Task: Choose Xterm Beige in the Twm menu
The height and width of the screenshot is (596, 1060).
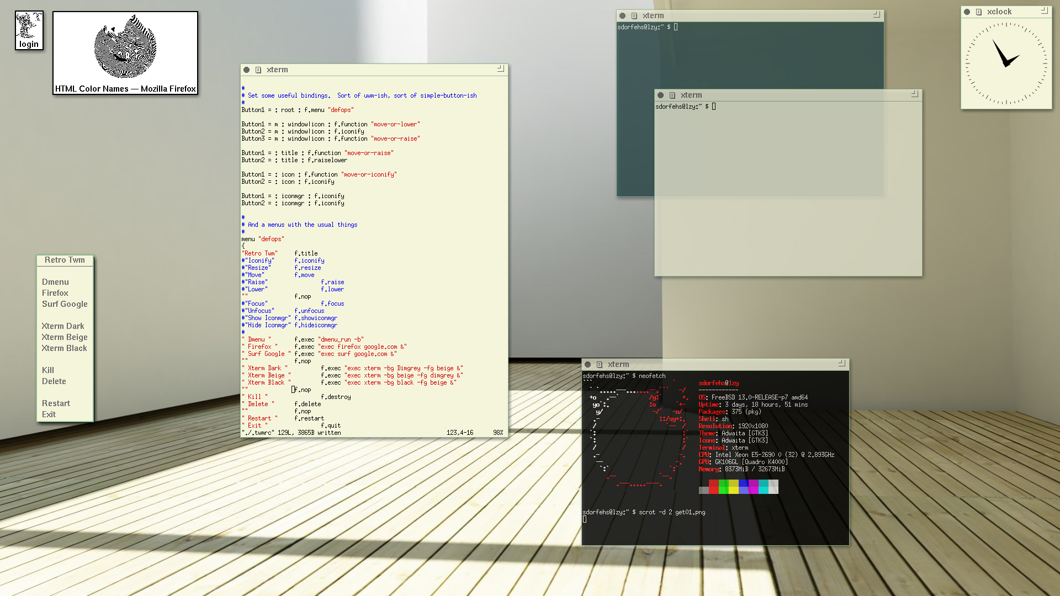Action: point(65,337)
